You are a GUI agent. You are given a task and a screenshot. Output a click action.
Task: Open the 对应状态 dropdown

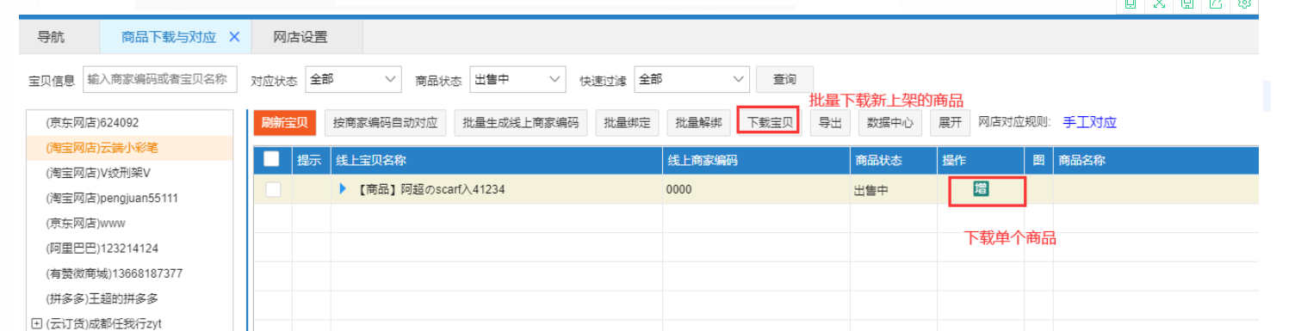[352, 79]
